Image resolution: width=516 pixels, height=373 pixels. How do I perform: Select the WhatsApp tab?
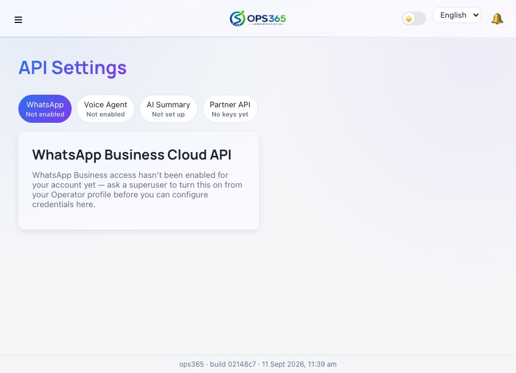point(45,108)
